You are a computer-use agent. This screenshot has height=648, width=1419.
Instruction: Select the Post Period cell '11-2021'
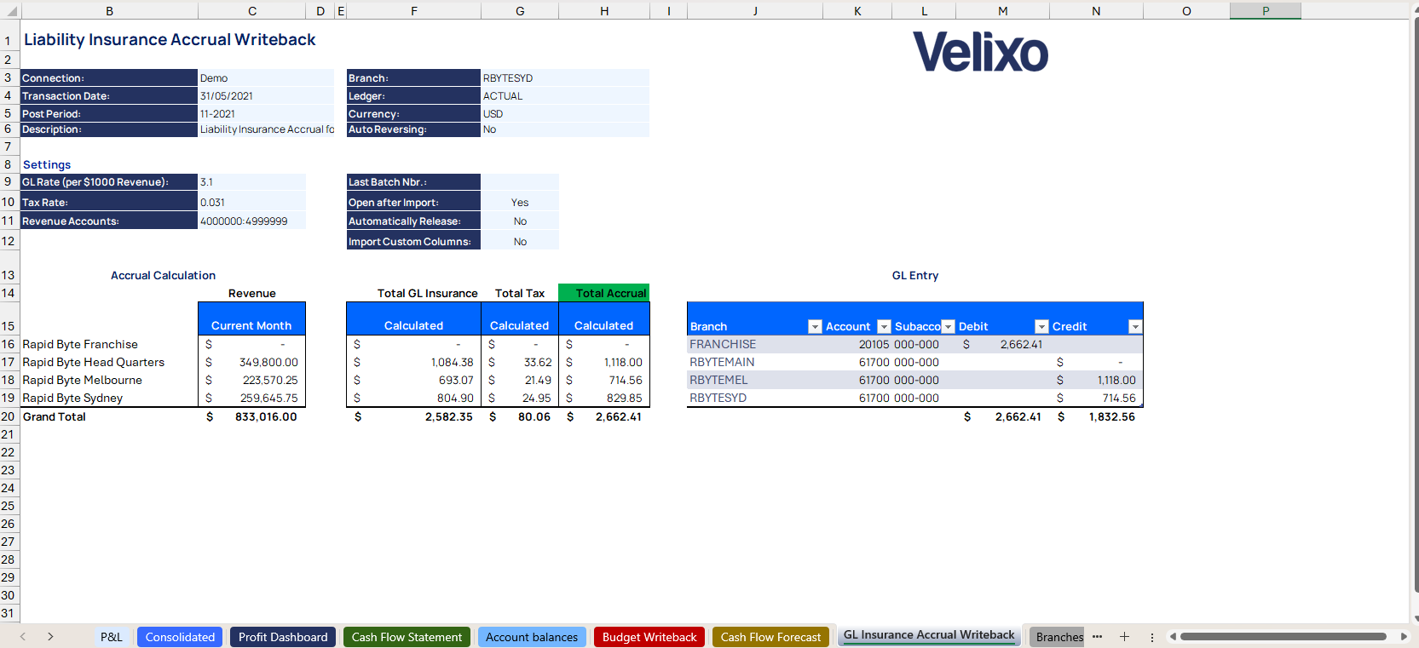pyautogui.click(x=266, y=113)
